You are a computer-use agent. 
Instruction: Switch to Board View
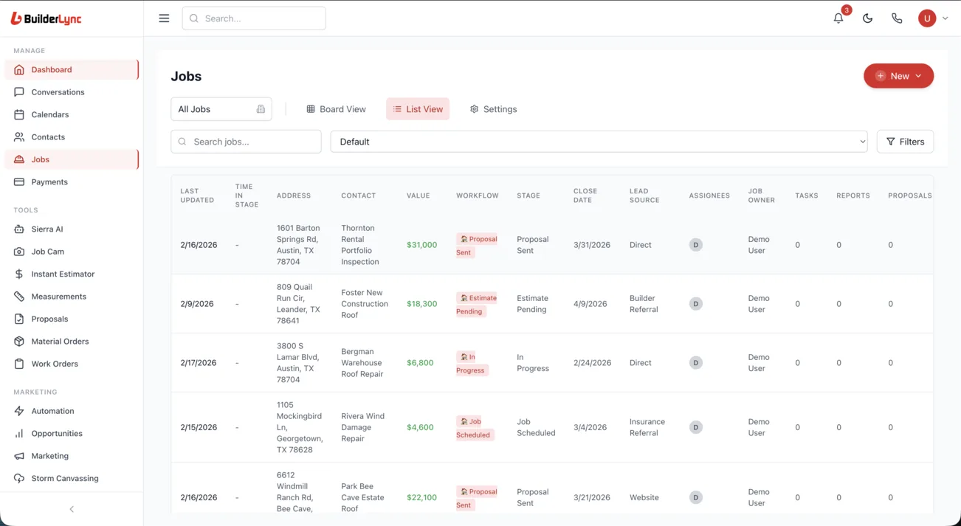click(336, 109)
